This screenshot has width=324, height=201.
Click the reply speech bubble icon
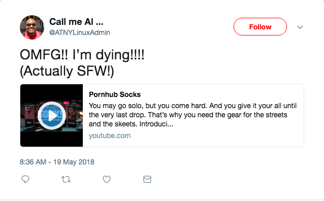[25, 179]
